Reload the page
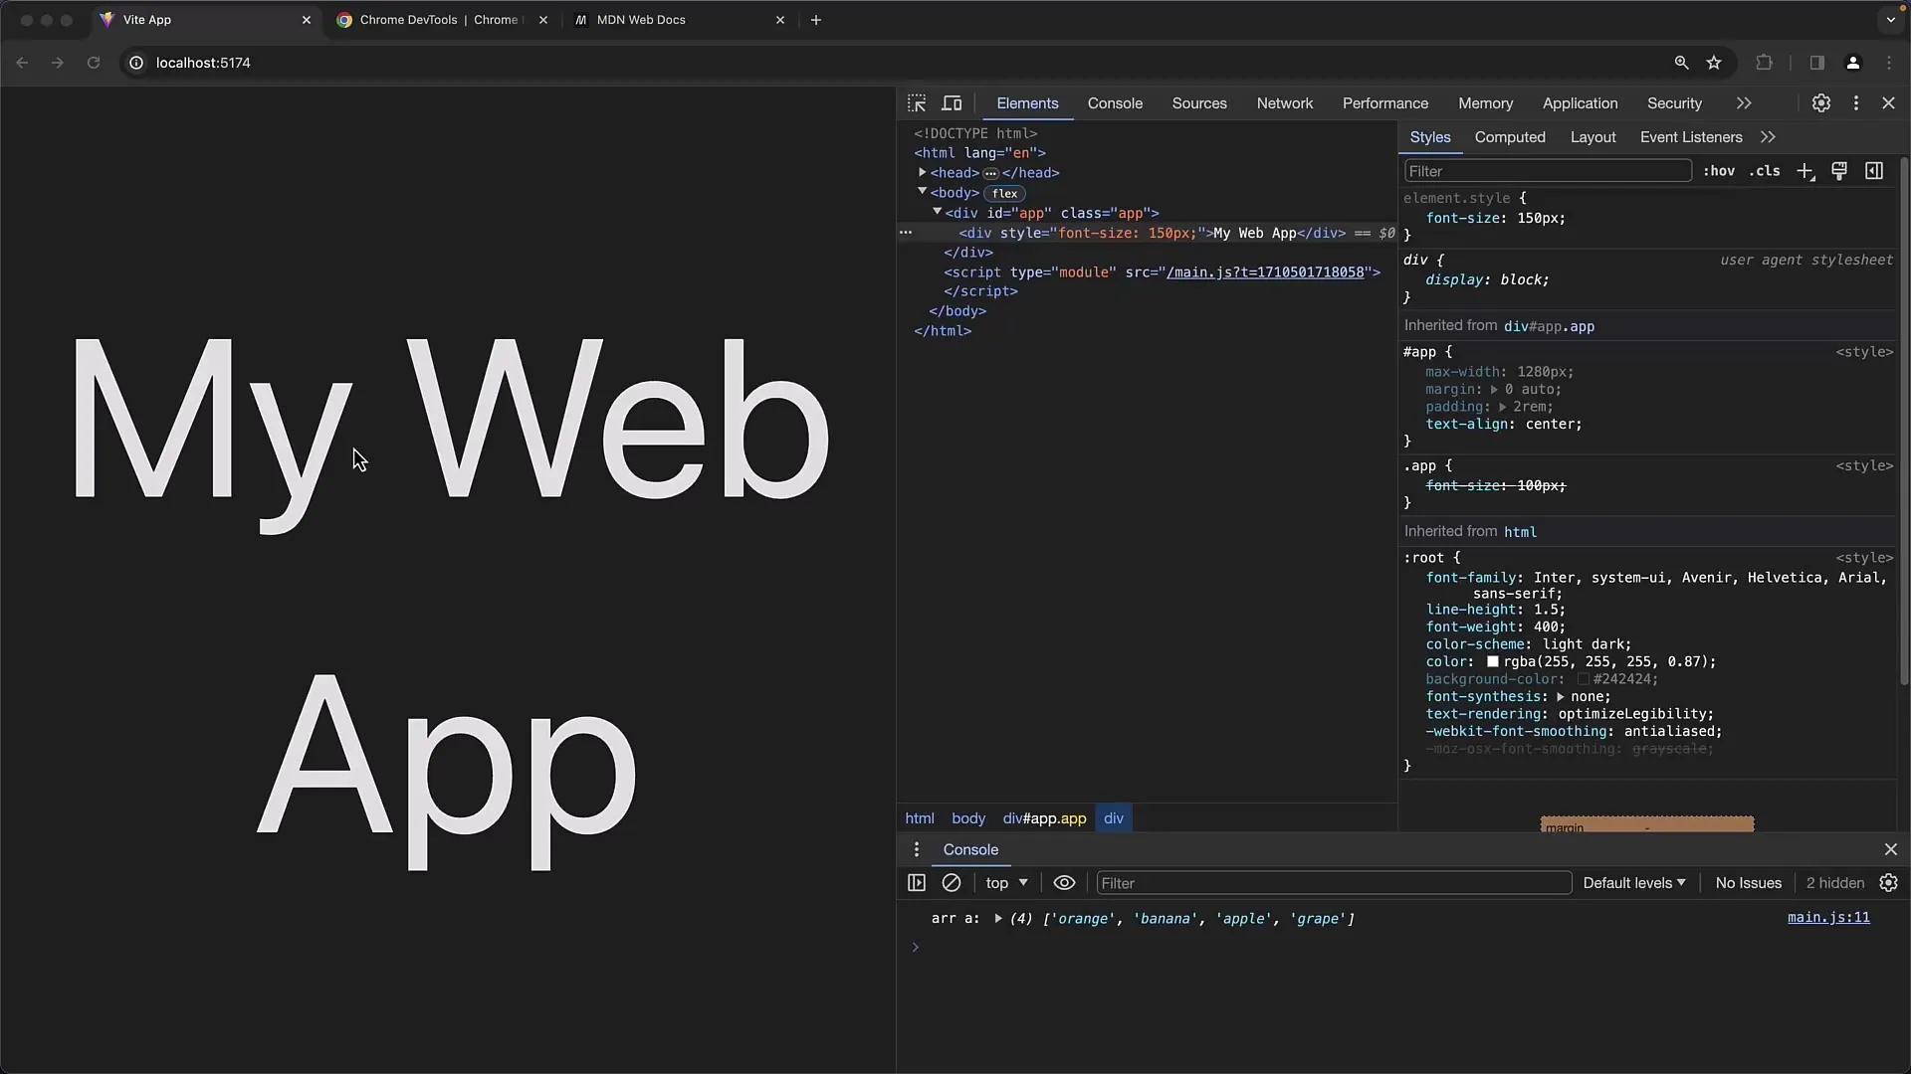Screen dimensions: 1911x1074 coord(94,63)
